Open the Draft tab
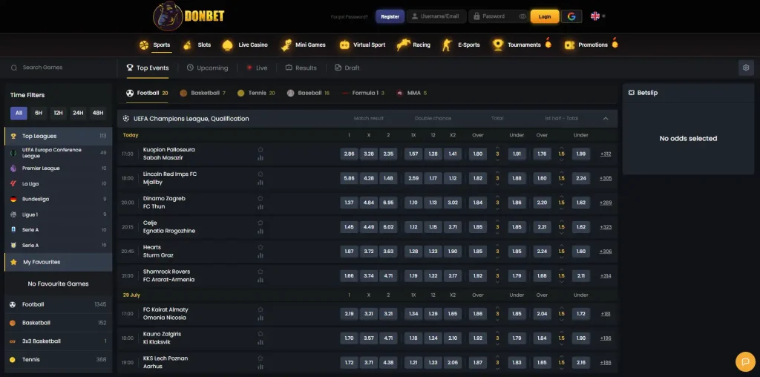This screenshot has height=377, width=760. pos(347,68)
